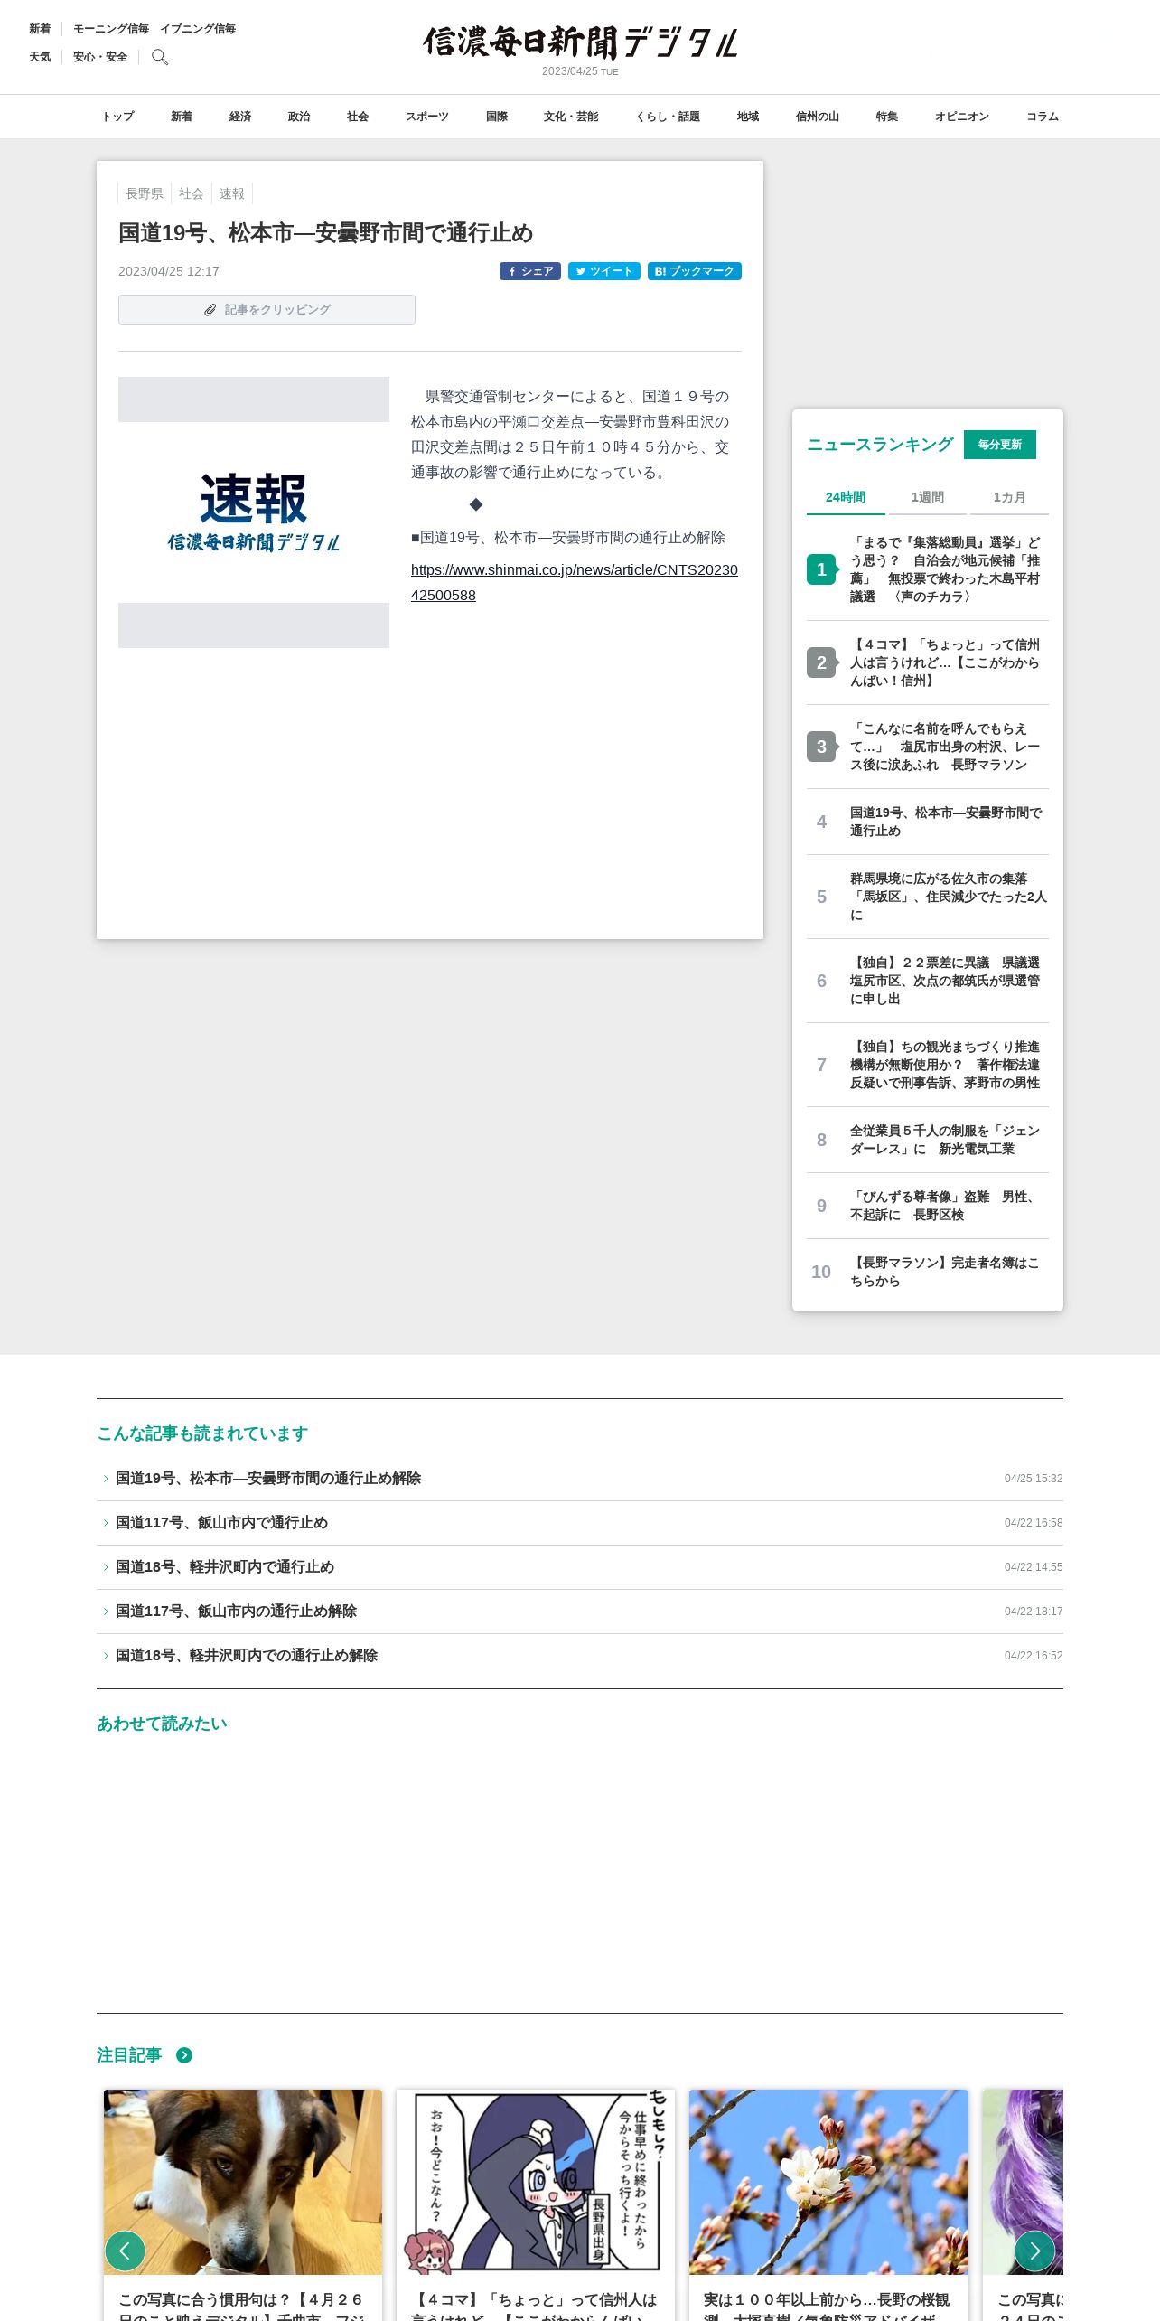Open the 特集 navigation item
Screen dimensions: 1160x2321
coord(887,117)
